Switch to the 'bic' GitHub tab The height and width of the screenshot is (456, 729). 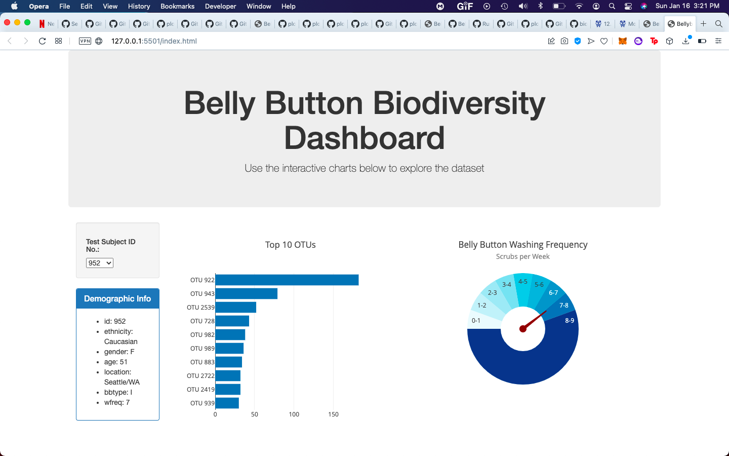point(579,24)
